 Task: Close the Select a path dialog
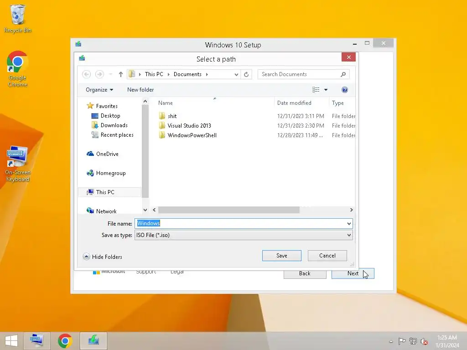click(x=349, y=57)
